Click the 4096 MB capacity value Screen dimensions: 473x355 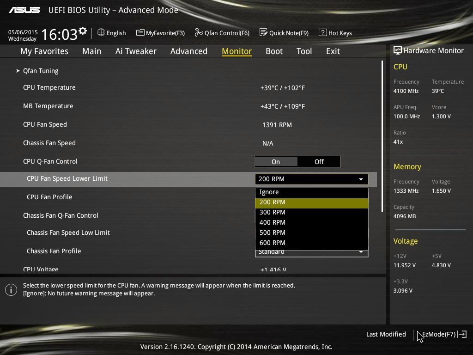tap(405, 216)
